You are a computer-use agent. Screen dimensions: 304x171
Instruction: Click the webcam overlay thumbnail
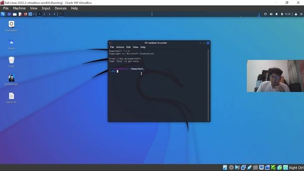[x=275, y=76]
